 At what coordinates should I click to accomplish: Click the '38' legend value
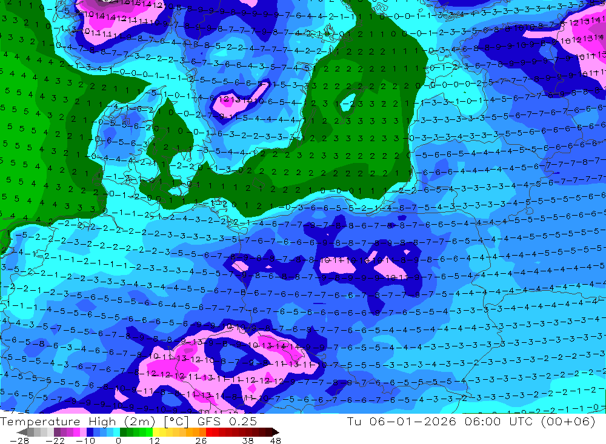248,440
